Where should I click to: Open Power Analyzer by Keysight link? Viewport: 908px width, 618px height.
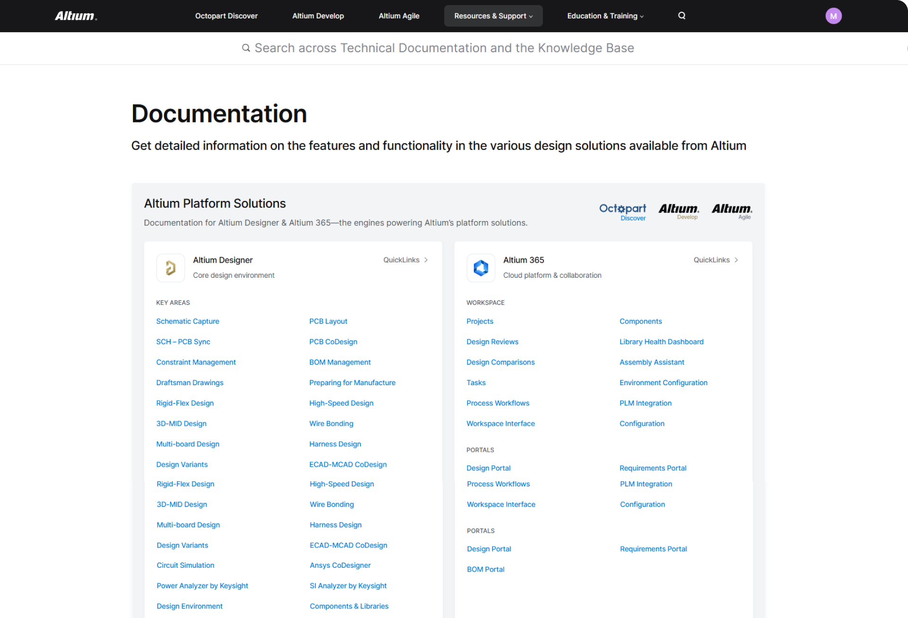202,585
